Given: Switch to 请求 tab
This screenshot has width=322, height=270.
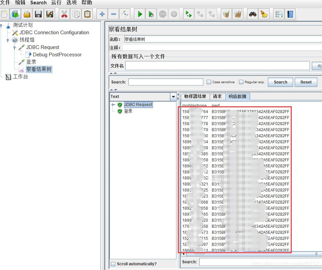Looking at the screenshot, I should [217, 97].
